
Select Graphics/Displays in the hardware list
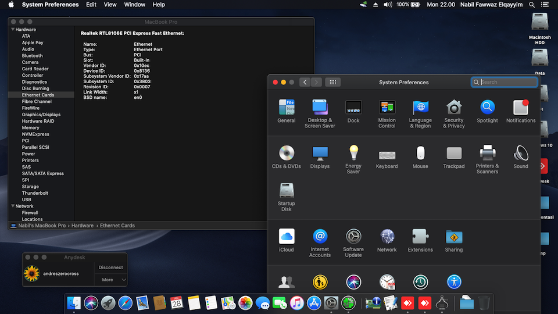pyautogui.click(x=41, y=115)
